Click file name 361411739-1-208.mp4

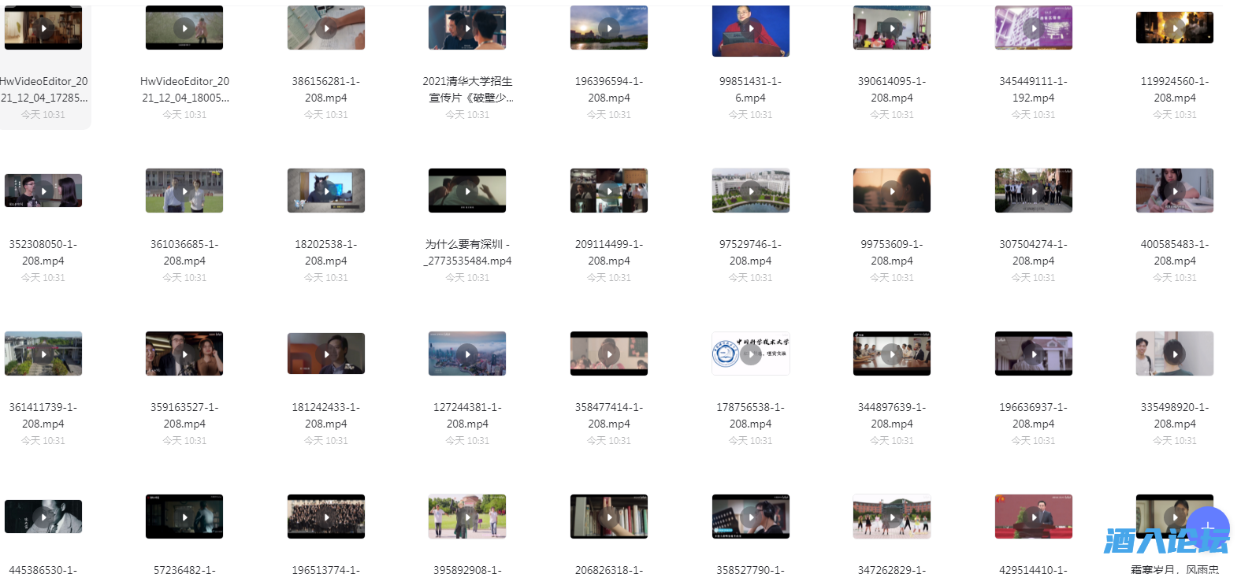[43, 415]
